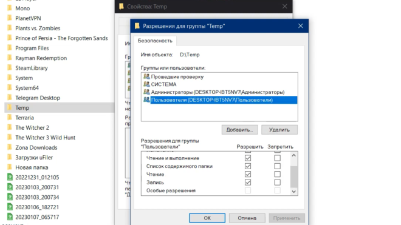Click the 20230103_200734 file icon
This screenshot has height=225, width=401.
click(x=10, y=197)
